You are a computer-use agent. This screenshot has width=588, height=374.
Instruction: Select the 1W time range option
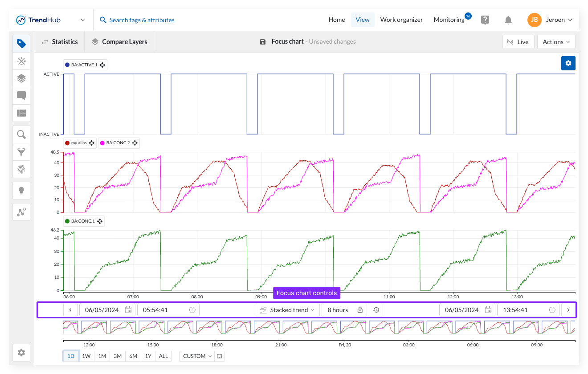[x=86, y=356]
